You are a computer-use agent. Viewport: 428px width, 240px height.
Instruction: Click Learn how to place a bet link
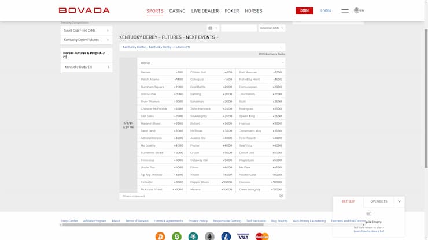click(x=369, y=231)
